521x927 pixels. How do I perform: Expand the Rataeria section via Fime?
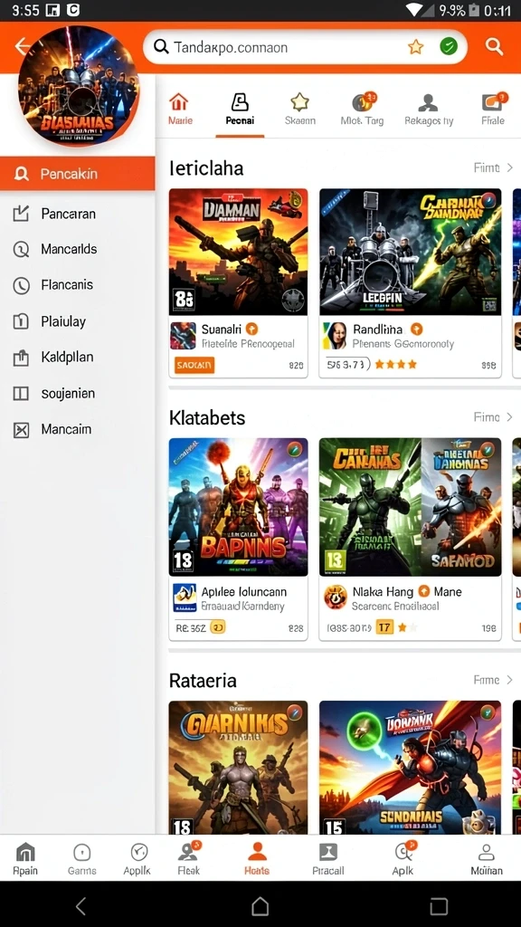point(493,680)
